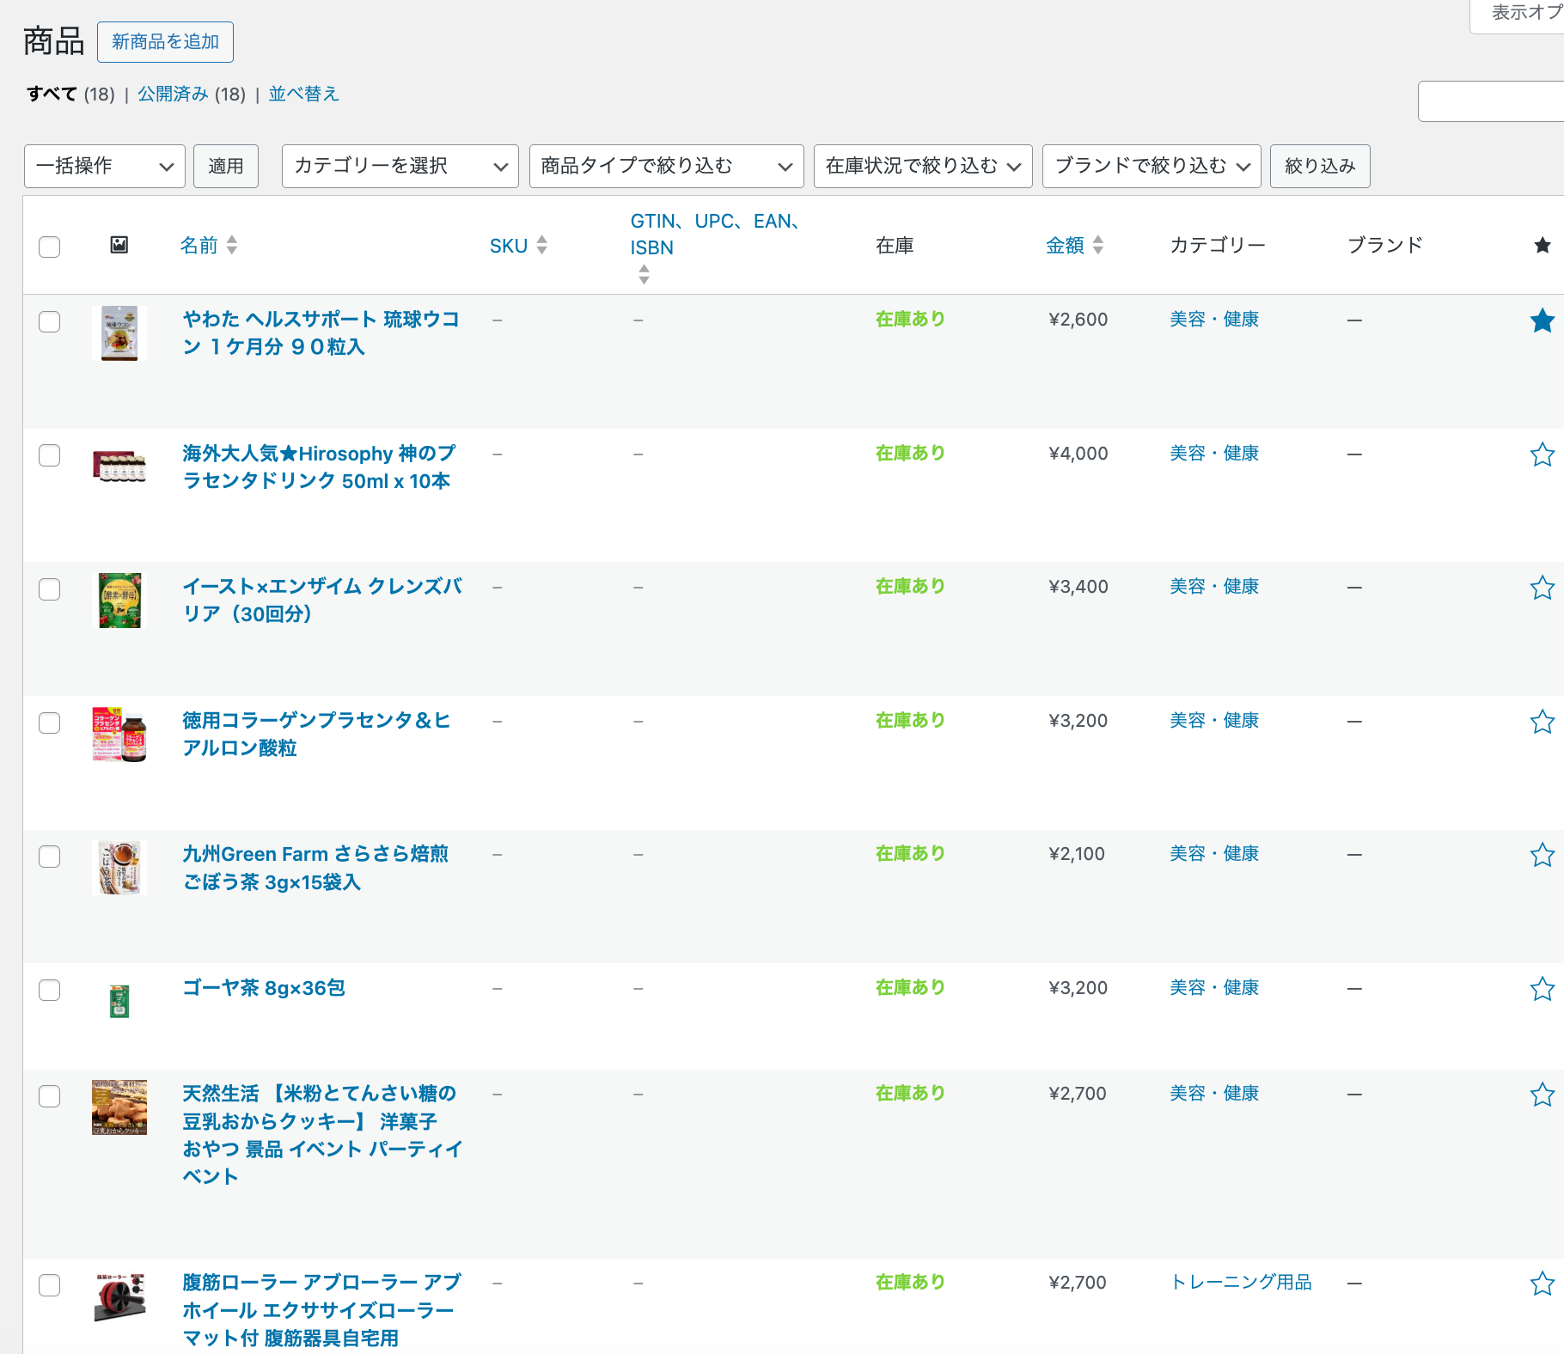Star the イースト×エンザイム クレンズバリア product
The image size is (1564, 1354).
pyautogui.click(x=1542, y=588)
